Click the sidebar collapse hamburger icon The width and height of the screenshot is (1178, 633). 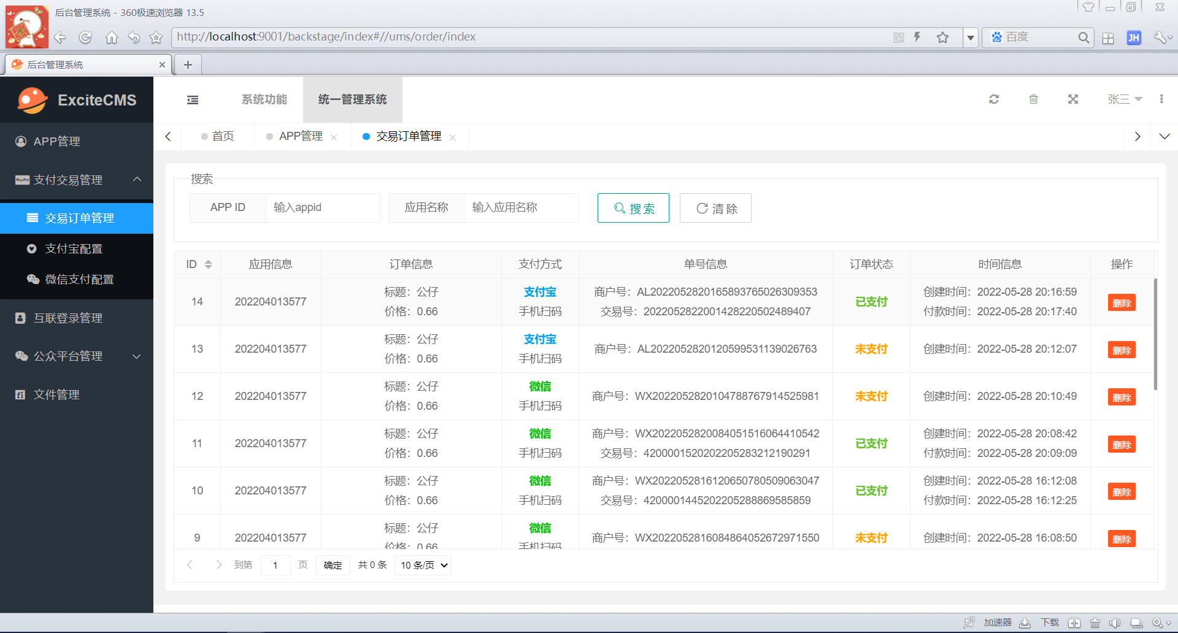click(x=193, y=100)
